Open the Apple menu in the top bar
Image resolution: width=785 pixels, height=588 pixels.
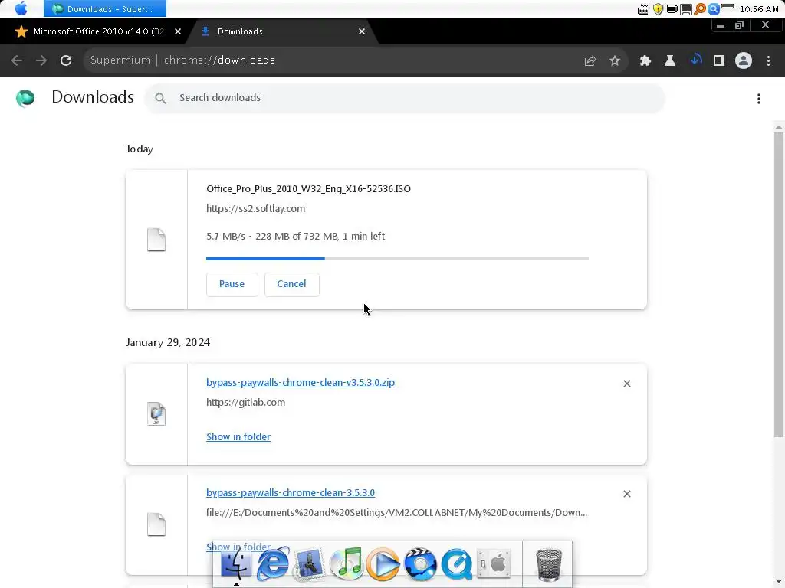[x=21, y=8]
